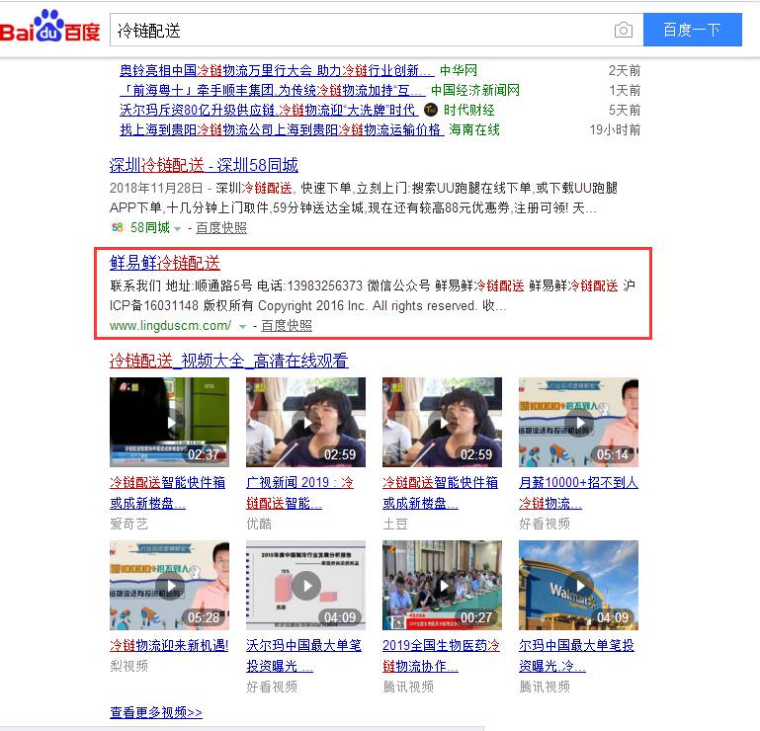760x731 pixels.
Task: Open the 鲜易鲜冷链配送 result title
Action: tap(165, 263)
